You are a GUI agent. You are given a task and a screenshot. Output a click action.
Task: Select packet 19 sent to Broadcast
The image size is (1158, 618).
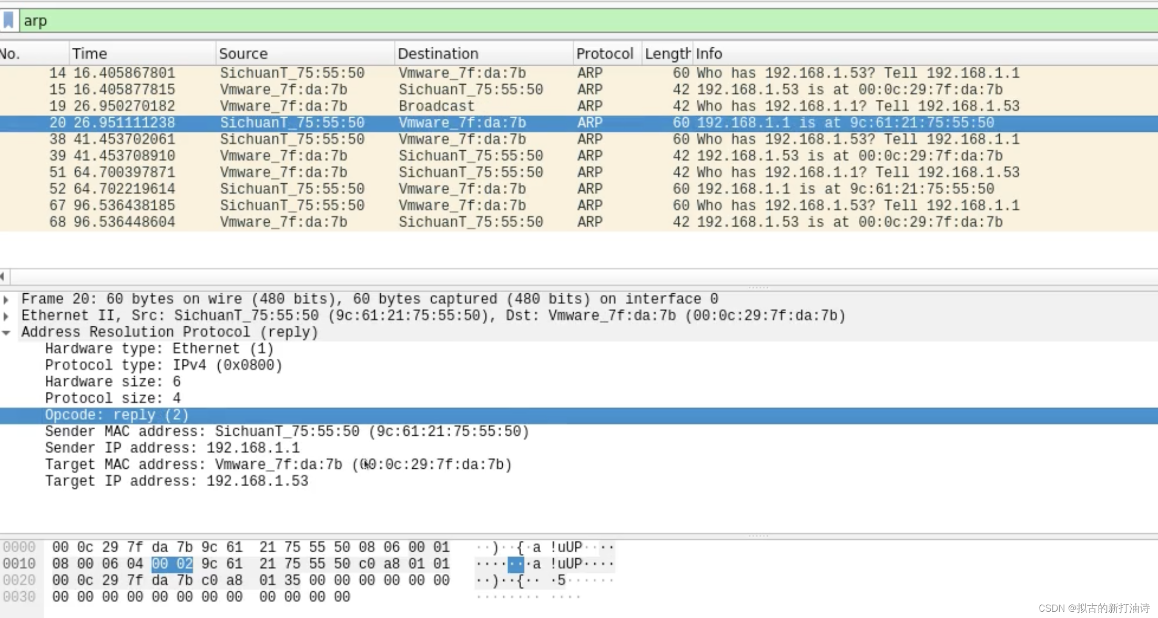pos(579,106)
